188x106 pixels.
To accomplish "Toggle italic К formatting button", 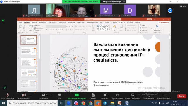I will click(x=49, y=29).
